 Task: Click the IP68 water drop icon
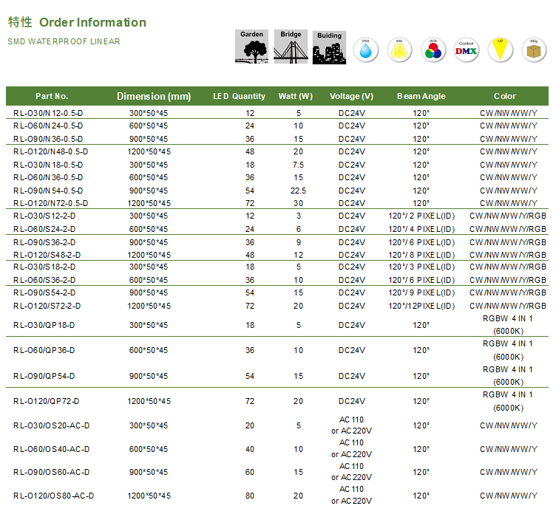(x=365, y=49)
